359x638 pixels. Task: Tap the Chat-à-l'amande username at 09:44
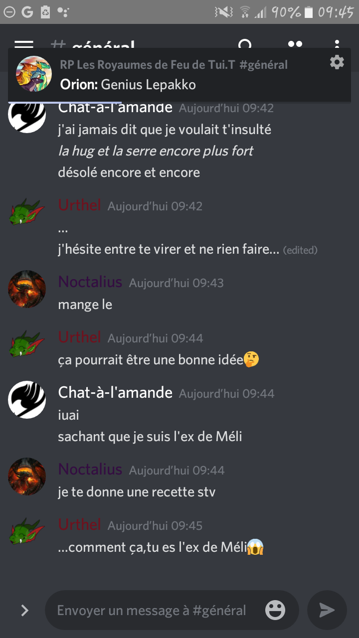click(115, 393)
